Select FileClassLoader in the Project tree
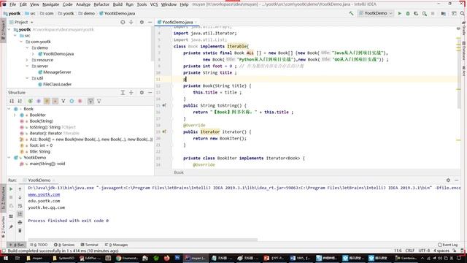The width and height of the screenshot is (467, 263). tap(57, 85)
